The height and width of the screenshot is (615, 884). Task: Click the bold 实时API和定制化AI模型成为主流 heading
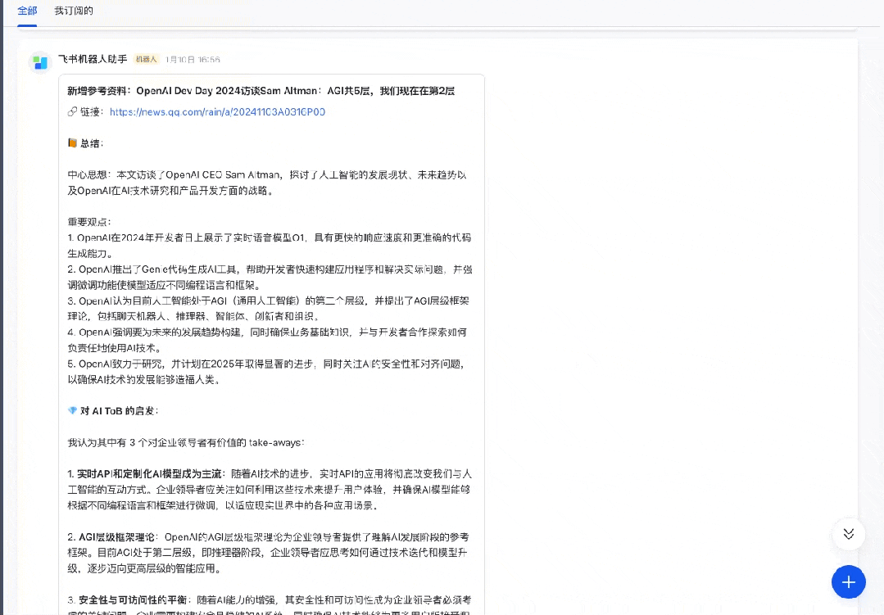(x=144, y=474)
